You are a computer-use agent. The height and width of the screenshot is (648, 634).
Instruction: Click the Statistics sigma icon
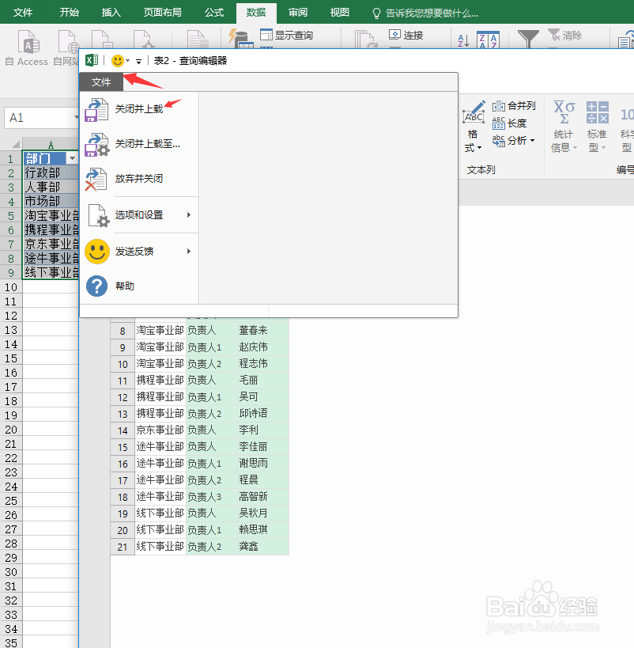564,112
